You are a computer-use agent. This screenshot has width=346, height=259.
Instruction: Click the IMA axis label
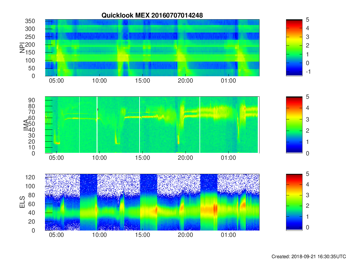26,125
